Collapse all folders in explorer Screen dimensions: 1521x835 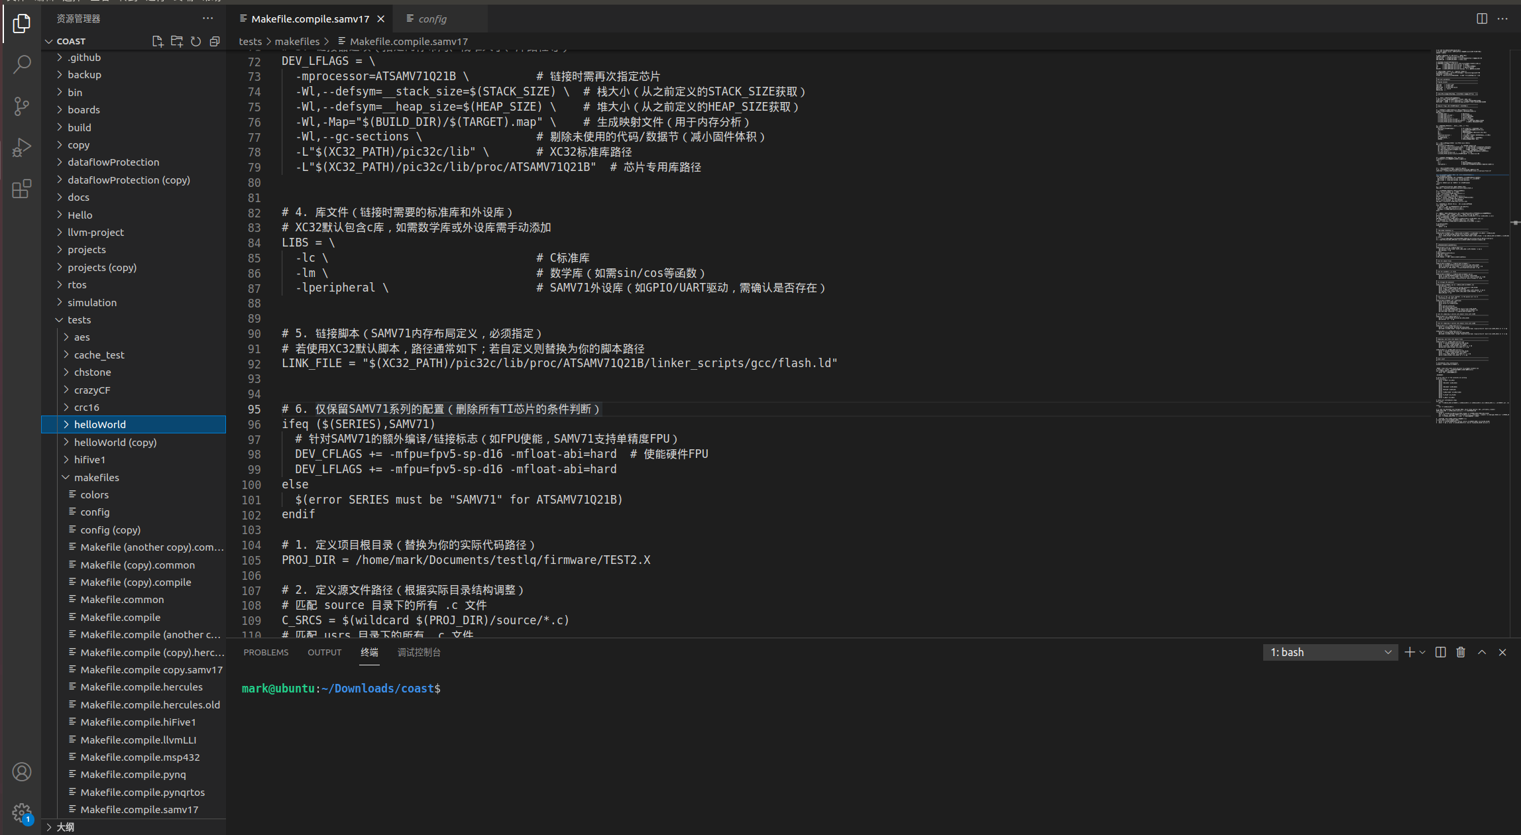coord(215,41)
